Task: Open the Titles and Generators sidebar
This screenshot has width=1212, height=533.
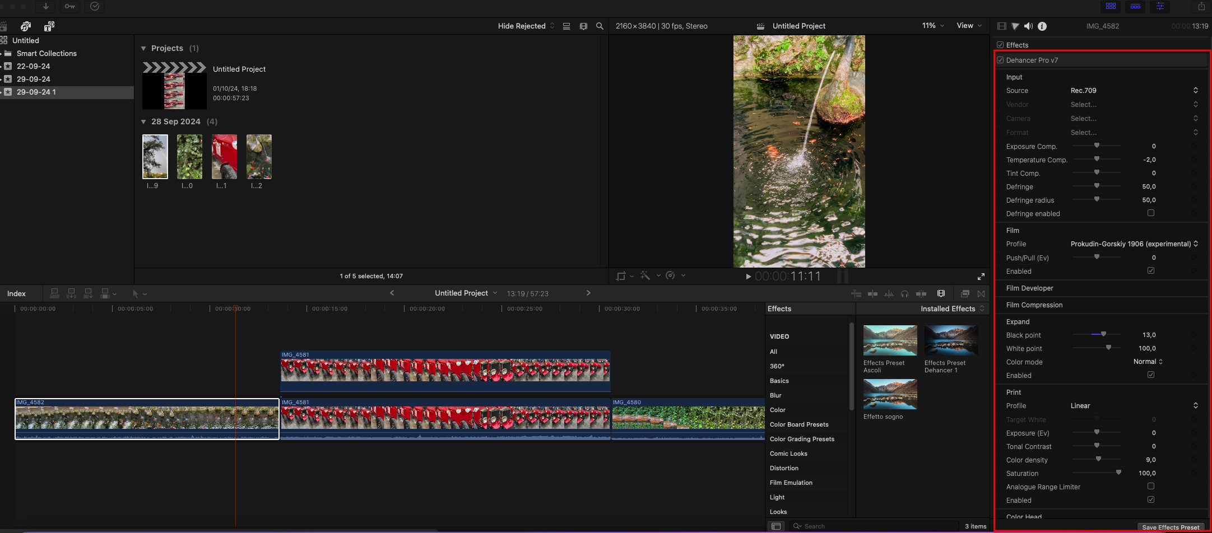Action: pyautogui.click(x=48, y=26)
